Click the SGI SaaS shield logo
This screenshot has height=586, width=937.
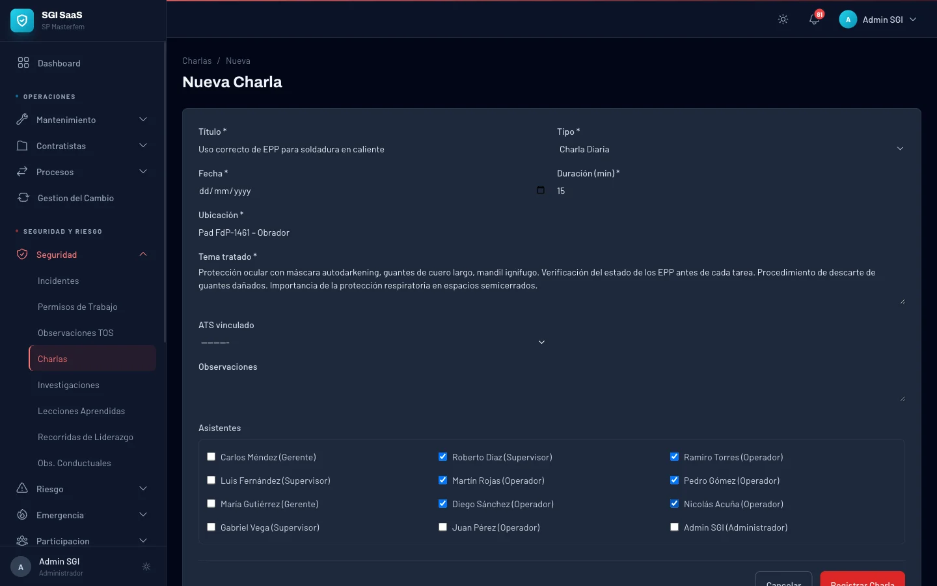click(x=22, y=21)
